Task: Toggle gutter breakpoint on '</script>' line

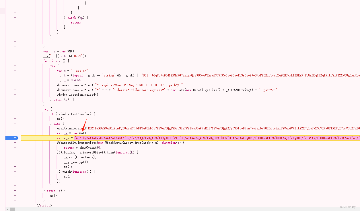Action: (x=15, y=205)
